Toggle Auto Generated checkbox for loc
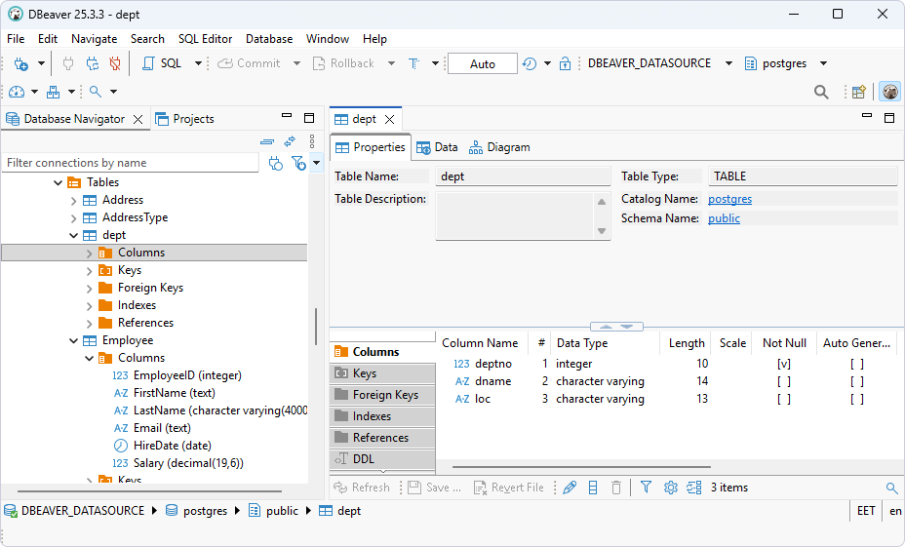Viewport: 905px width, 547px height. pos(857,399)
